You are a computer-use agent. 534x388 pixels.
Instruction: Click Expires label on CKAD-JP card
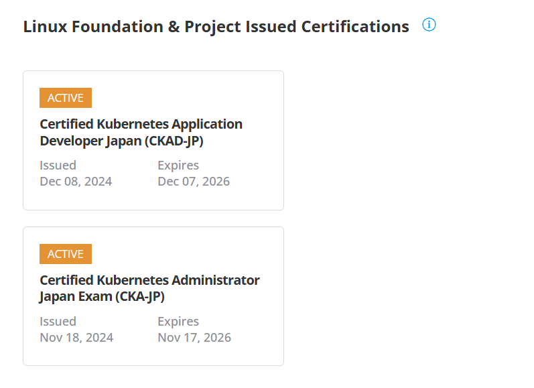coord(178,166)
